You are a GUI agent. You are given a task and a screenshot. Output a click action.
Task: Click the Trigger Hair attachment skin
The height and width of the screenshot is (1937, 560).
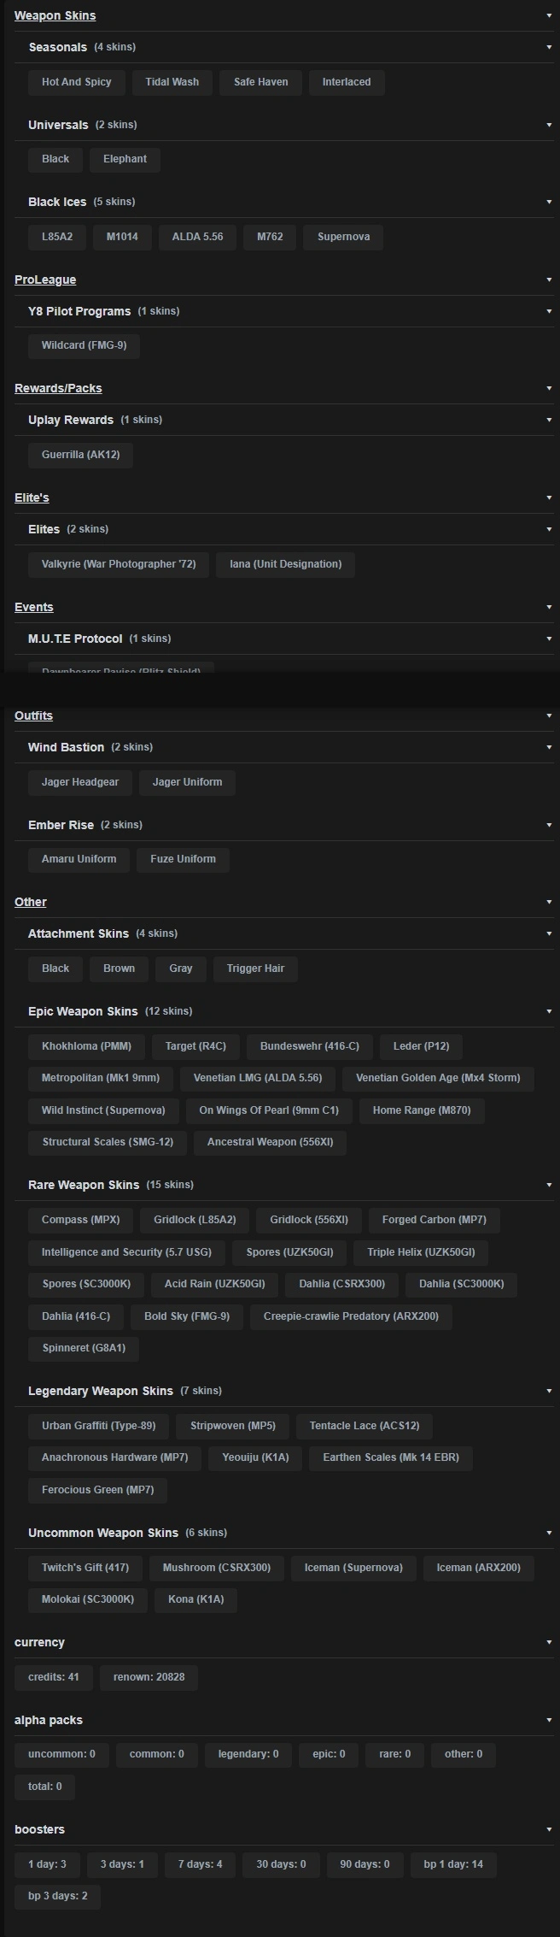255,968
